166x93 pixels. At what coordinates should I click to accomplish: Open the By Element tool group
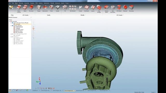[73, 8]
